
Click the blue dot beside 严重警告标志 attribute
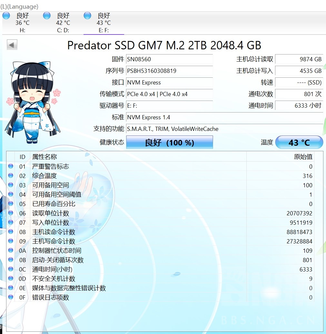(x=11, y=166)
